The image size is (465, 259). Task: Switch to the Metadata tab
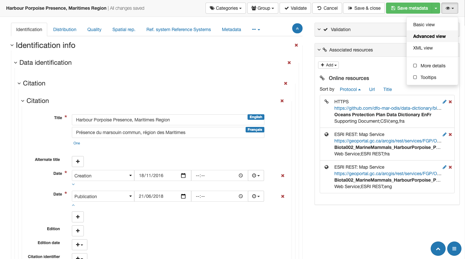[x=231, y=29]
